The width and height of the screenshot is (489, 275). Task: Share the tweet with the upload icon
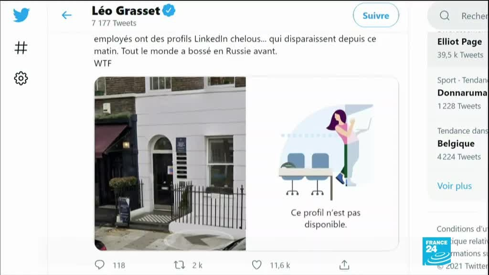(344, 264)
